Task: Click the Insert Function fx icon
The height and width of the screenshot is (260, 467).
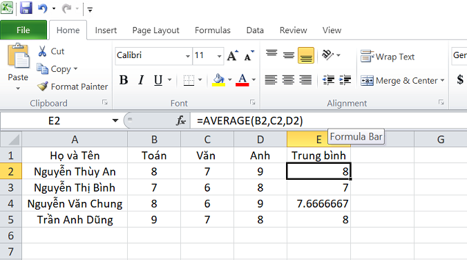Action: [x=181, y=121]
